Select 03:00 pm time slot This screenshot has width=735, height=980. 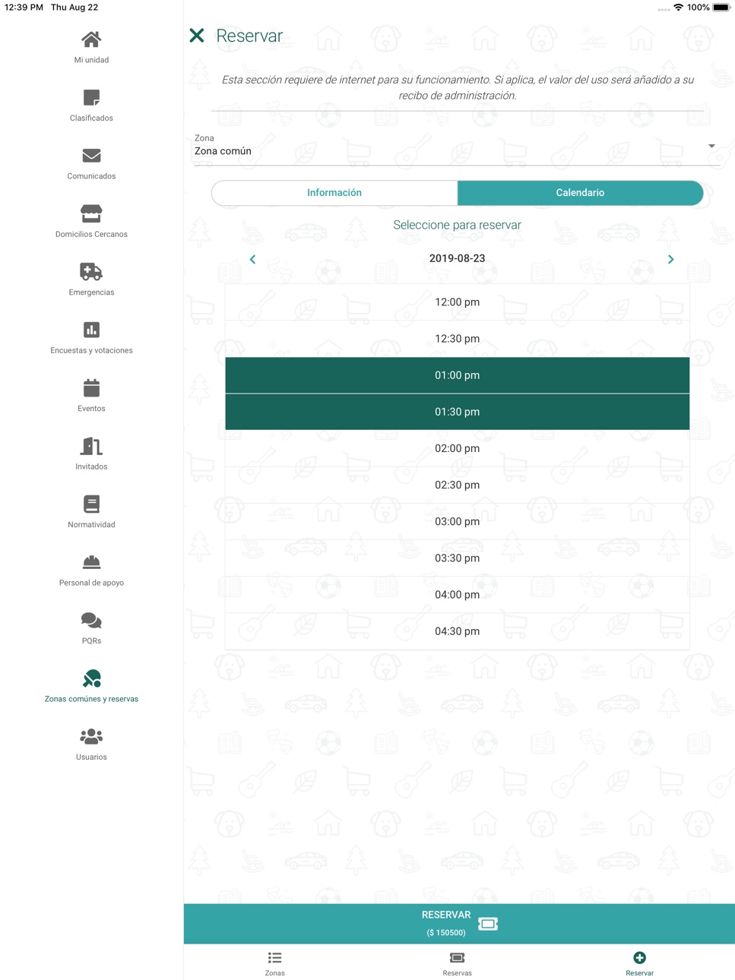pyautogui.click(x=457, y=521)
